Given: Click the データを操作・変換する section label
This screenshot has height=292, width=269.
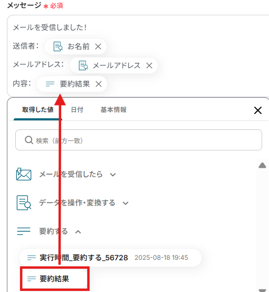Looking at the screenshot, I should 77,203.
